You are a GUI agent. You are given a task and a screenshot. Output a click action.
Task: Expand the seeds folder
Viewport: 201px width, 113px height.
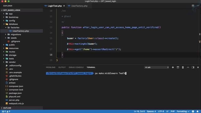tap(14, 38)
